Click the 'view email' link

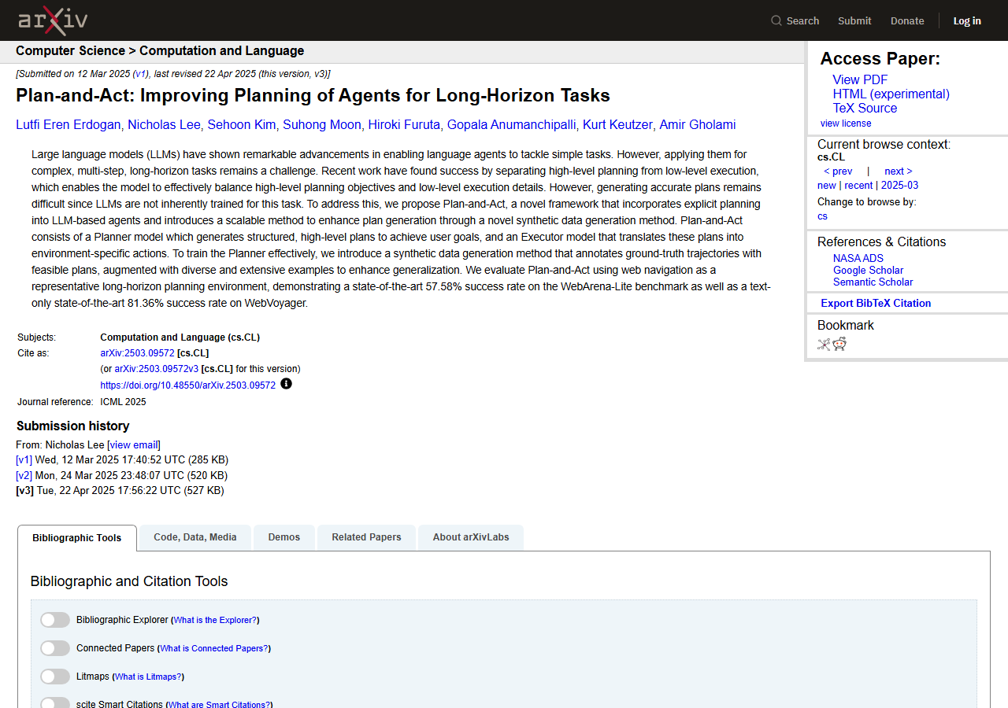tap(134, 444)
